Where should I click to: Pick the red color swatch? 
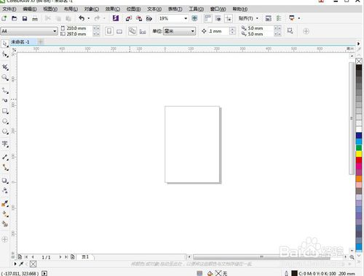[359, 160]
